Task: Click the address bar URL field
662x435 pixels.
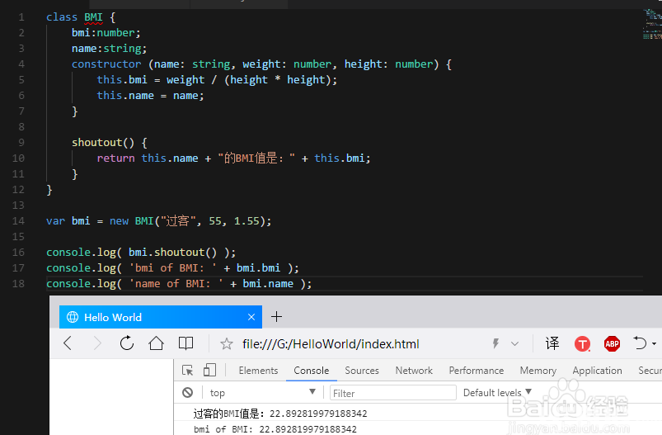Action: 331,343
